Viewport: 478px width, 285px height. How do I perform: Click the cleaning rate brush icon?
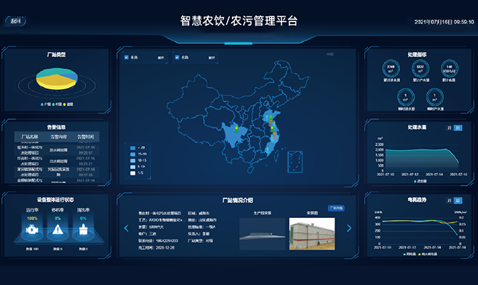tap(83, 232)
